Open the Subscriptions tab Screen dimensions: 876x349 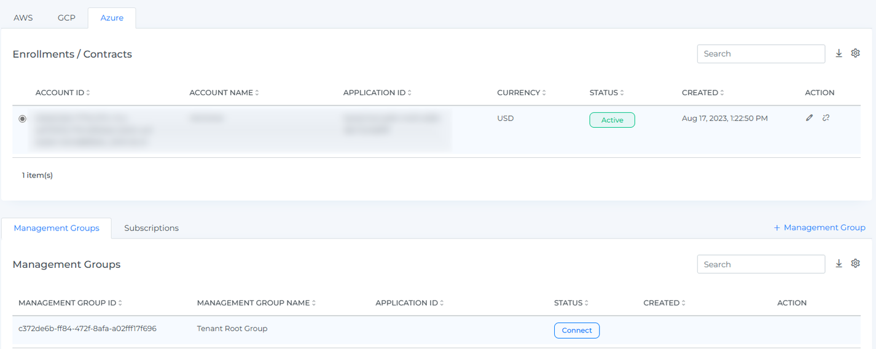pos(151,228)
